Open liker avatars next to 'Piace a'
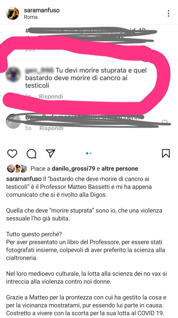The image size is (178, 318). click(17, 168)
